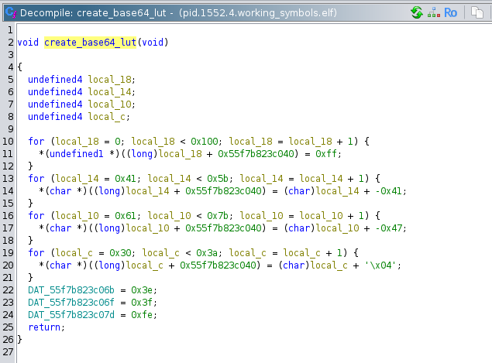492x363 pixels.
Task: Click address 0x55f7b823c040 on line 11
Action: click(x=256, y=154)
